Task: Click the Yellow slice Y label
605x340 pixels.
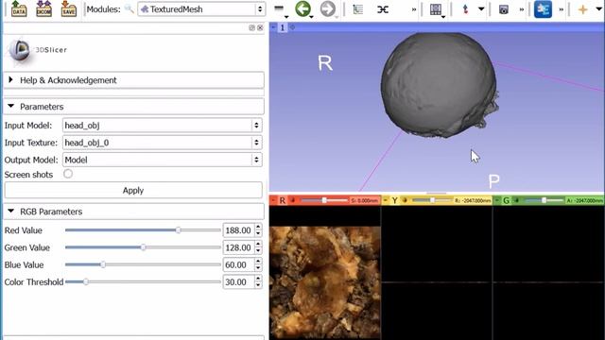Action: [394, 200]
